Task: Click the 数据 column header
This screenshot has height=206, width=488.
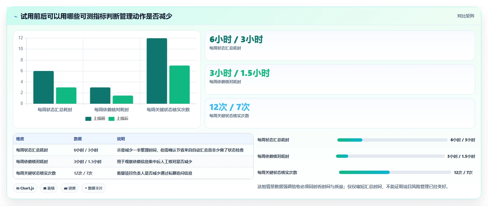Action: (x=78, y=139)
